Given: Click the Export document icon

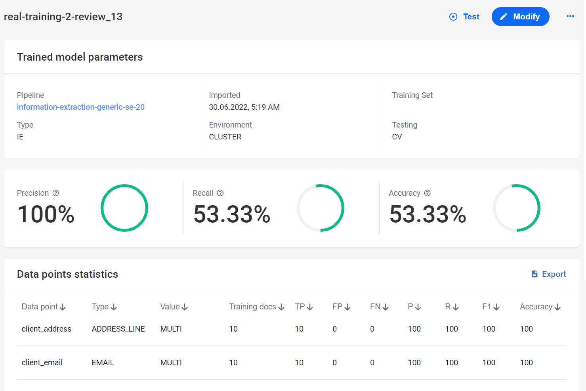Looking at the screenshot, I should click(534, 274).
